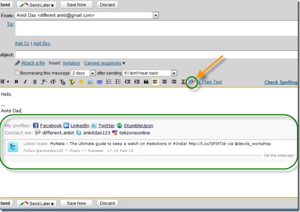Insert a hyperlink with link icon

pyautogui.click(x=100, y=82)
